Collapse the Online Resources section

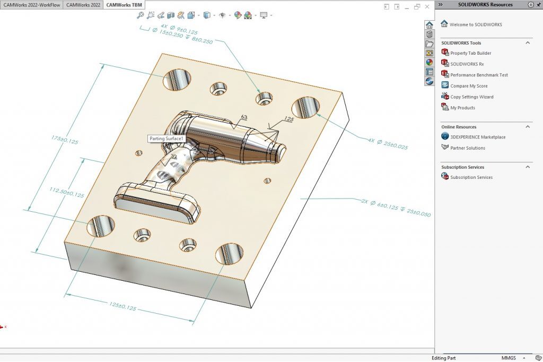pyautogui.click(x=527, y=127)
